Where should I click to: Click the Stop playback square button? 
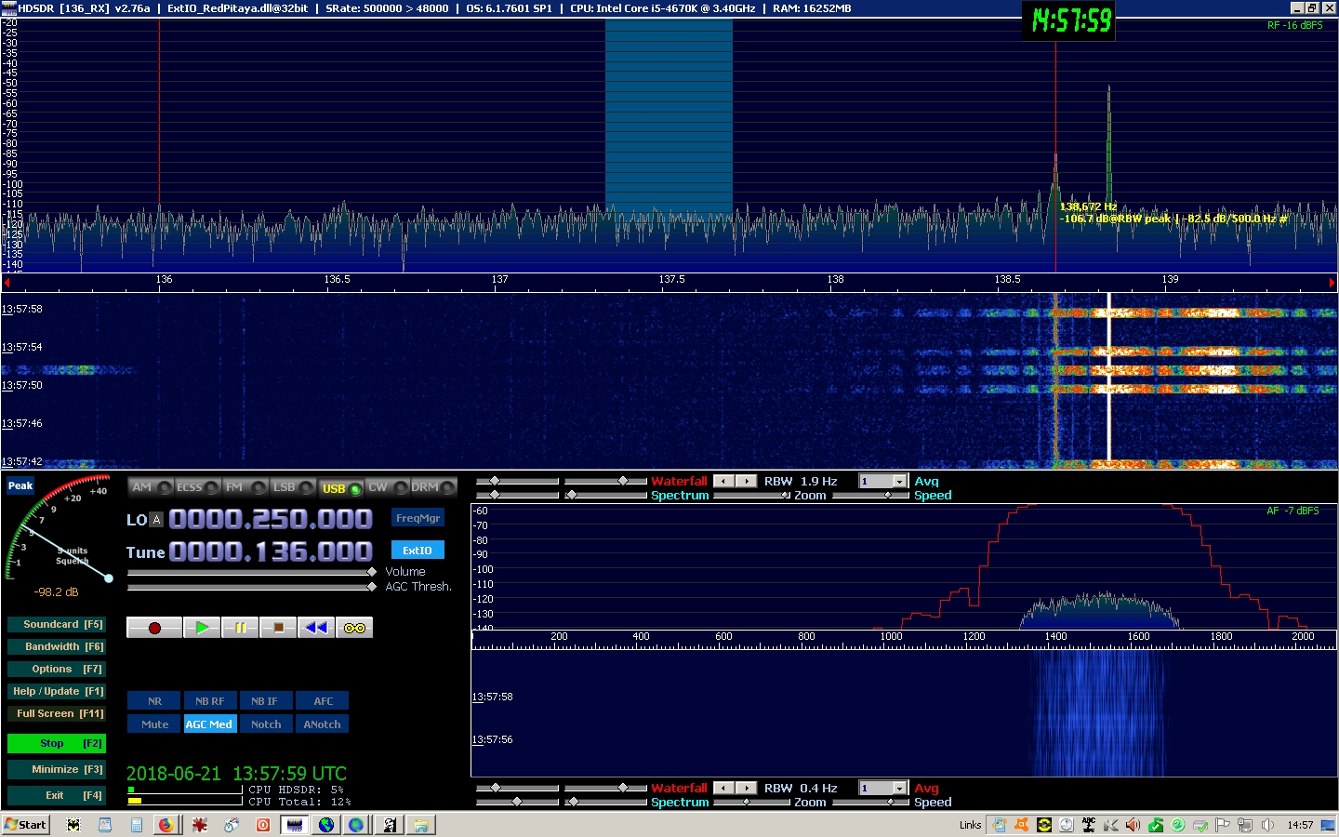coord(278,628)
